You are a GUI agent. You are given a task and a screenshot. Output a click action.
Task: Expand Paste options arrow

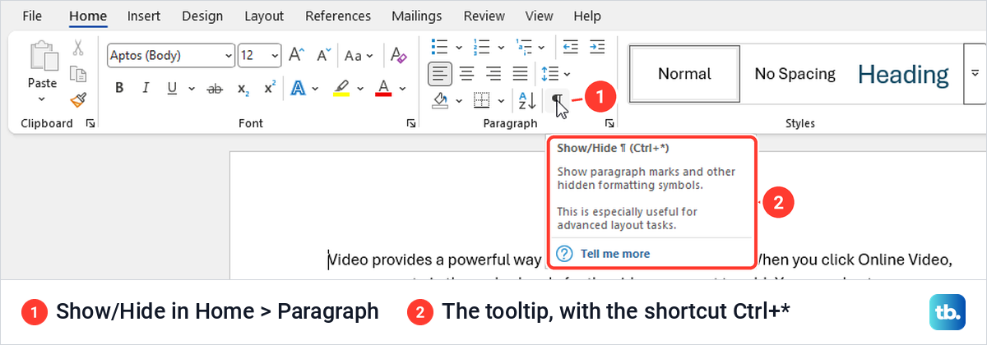(42, 99)
